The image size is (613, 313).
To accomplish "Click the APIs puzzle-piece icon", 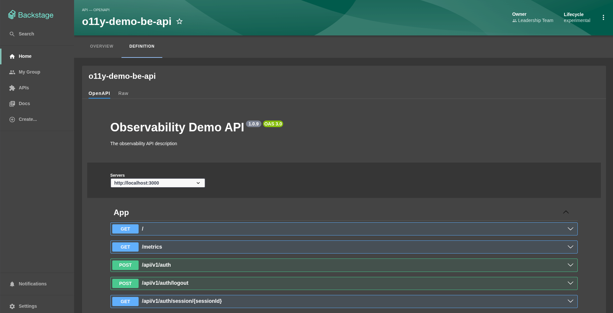I will (x=12, y=88).
